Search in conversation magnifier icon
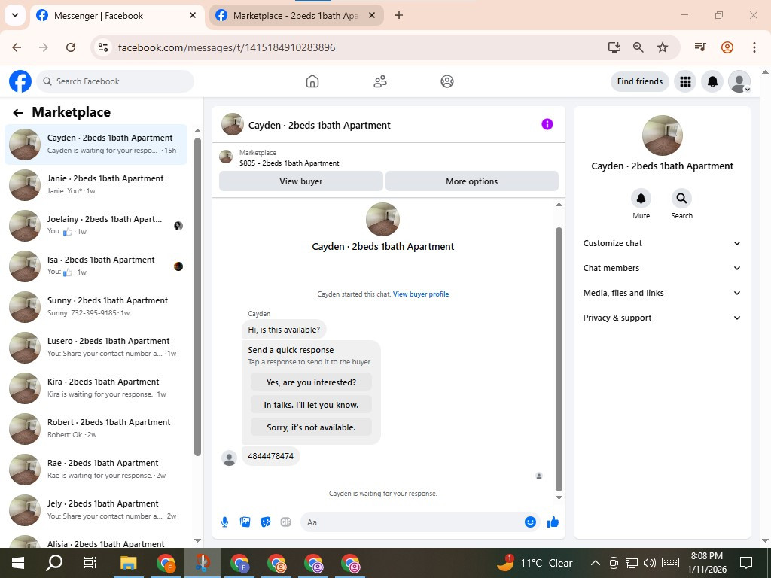 681,198
